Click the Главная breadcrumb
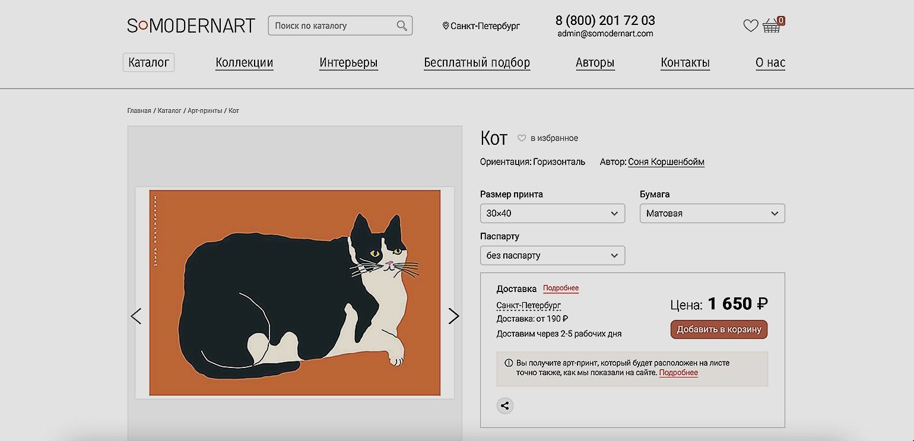This screenshot has width=914, height=441. pos(139,111)
